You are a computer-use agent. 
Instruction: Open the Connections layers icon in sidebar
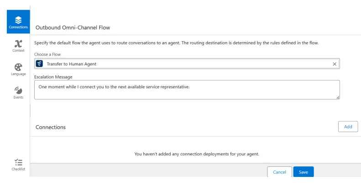tap(18, 20)
